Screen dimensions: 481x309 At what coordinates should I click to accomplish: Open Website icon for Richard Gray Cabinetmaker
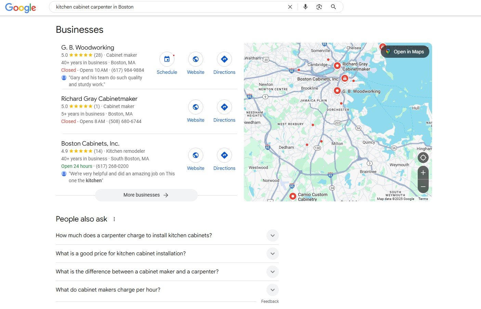[196, 107]
